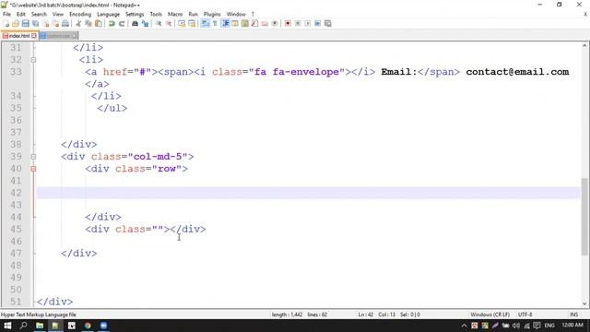Click the Save All toolbar icon

(35, 23)
